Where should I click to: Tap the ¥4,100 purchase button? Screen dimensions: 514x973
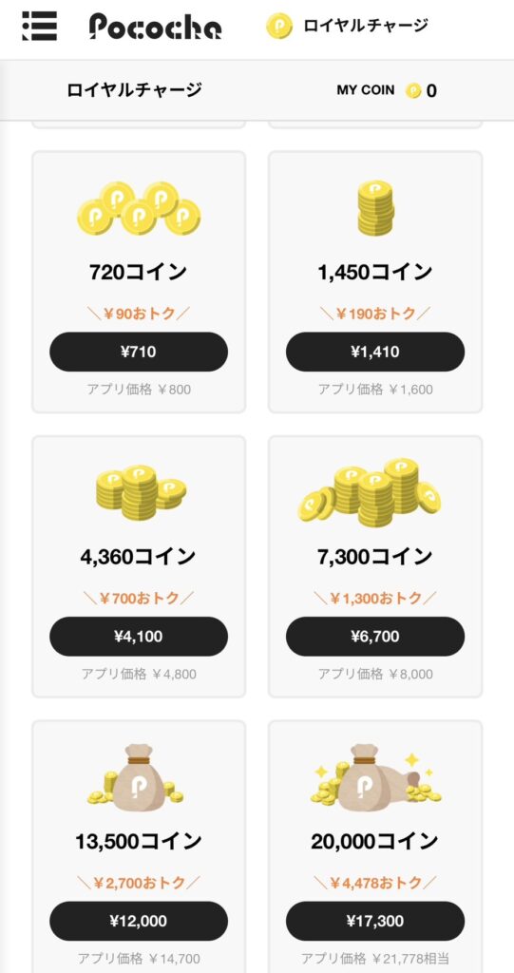[x=139, y=636]
